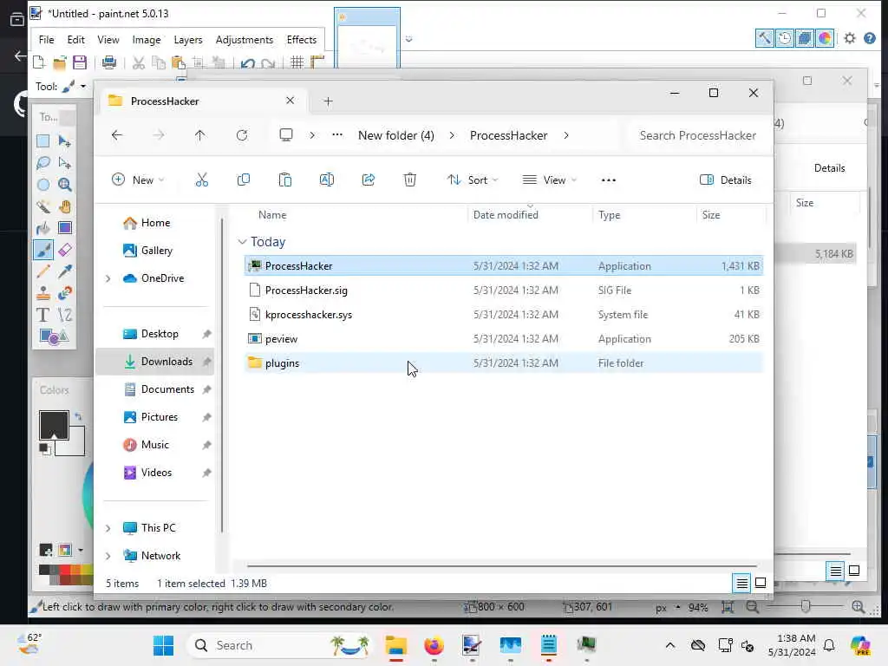Image resolution: width=888 pixels, height=666 pixels.
Task: Choose the Zoom magnifier tool in paint.net toolbox
Action: point(64,185)
